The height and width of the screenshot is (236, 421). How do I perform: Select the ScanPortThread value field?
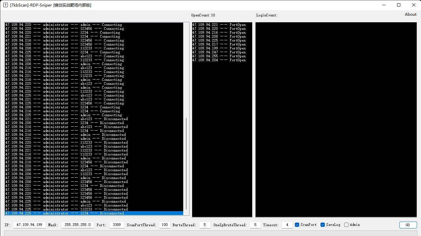tap(165, 225)
